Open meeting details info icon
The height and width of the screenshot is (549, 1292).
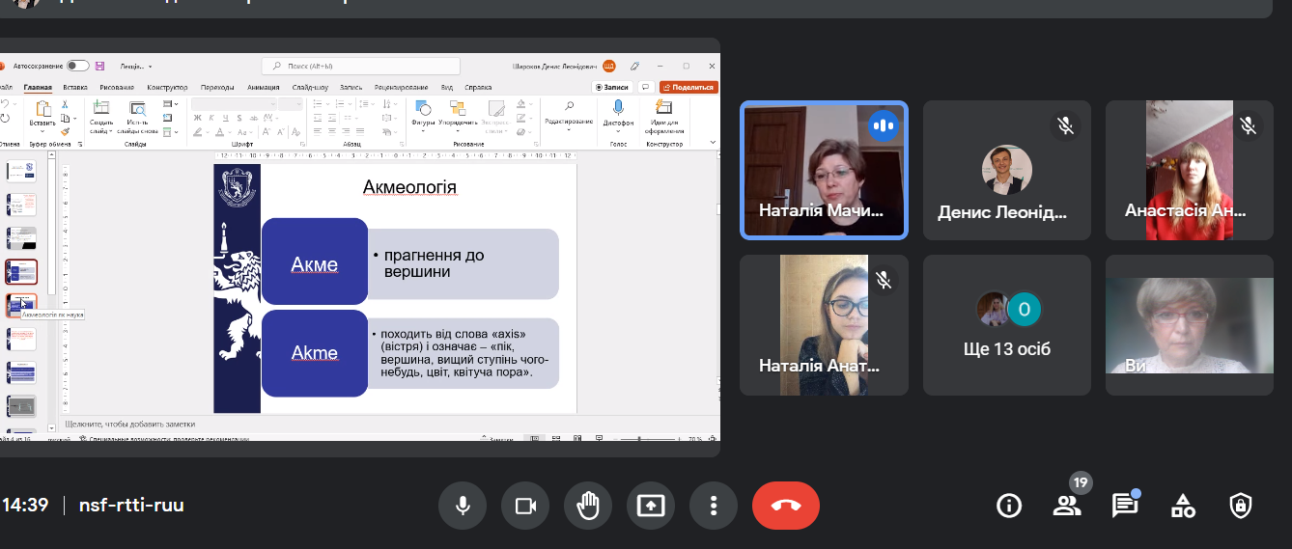(1009, 506)
